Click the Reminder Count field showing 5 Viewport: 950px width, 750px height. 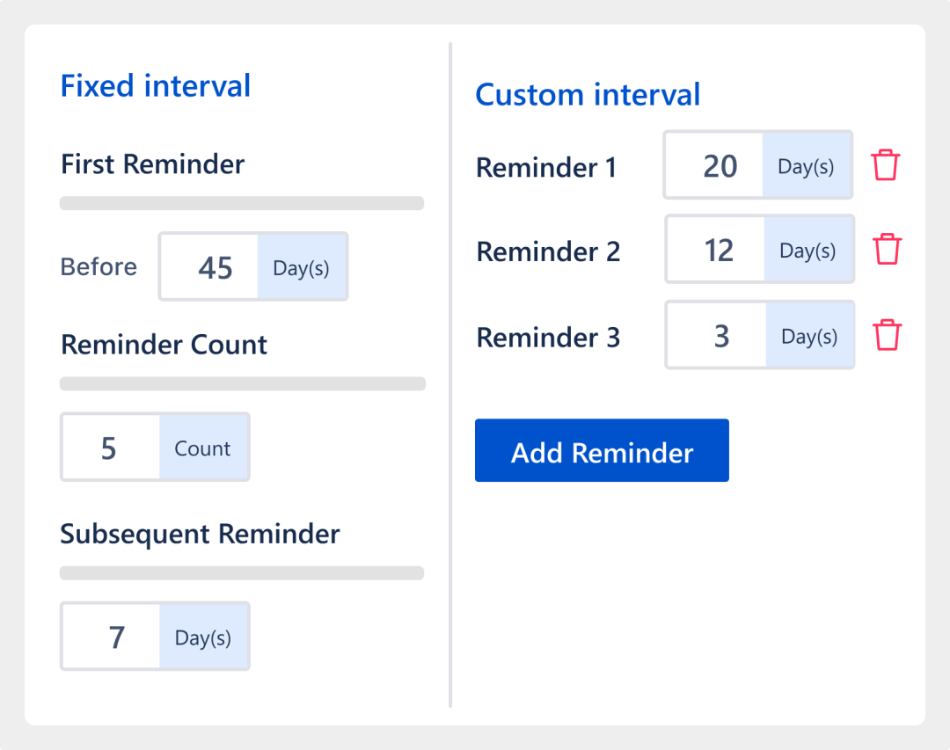tap(111, 448)
